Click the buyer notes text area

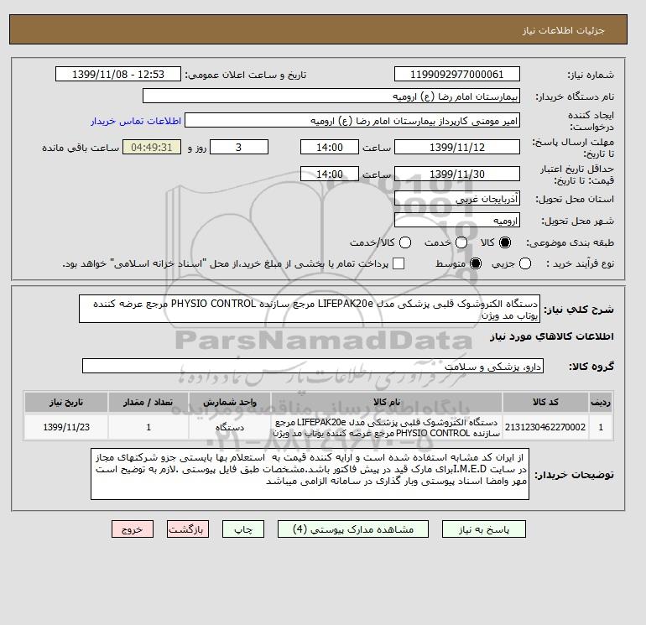click(x=310, y=474)
